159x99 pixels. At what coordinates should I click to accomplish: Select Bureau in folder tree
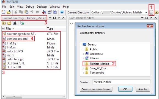click(x=92, y=44)
